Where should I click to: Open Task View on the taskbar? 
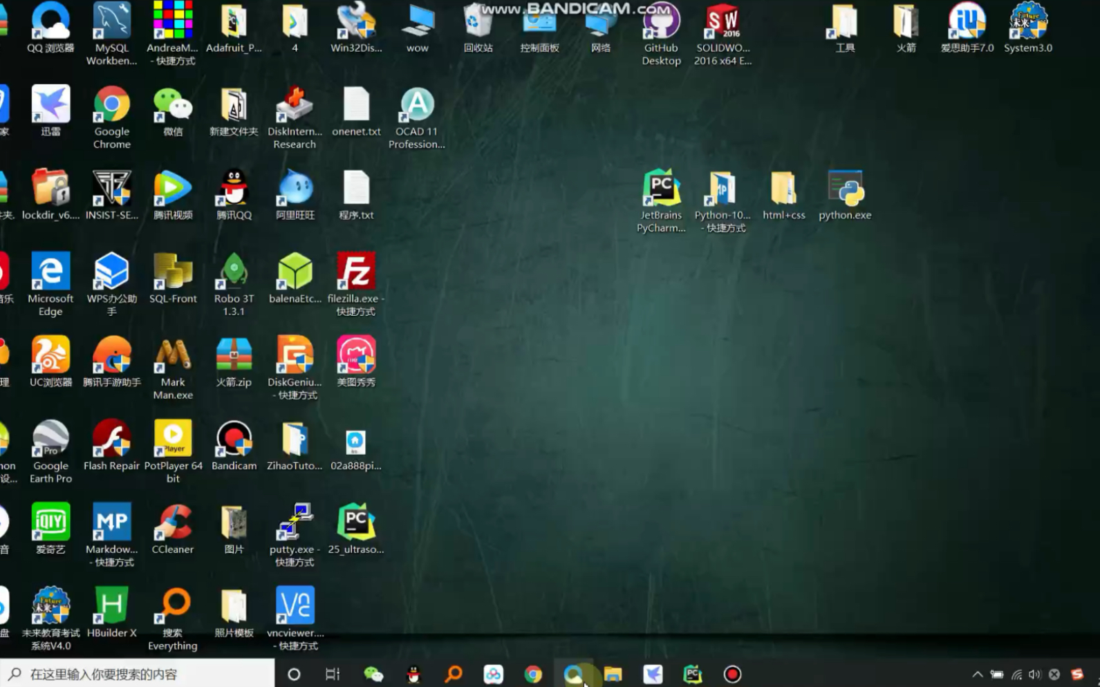(333, 674)
